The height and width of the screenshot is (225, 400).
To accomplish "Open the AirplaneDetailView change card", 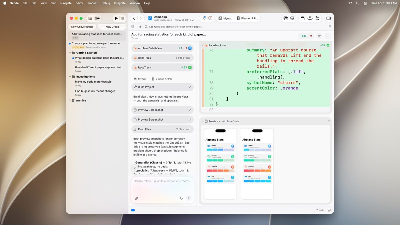I will pos(162,48).
